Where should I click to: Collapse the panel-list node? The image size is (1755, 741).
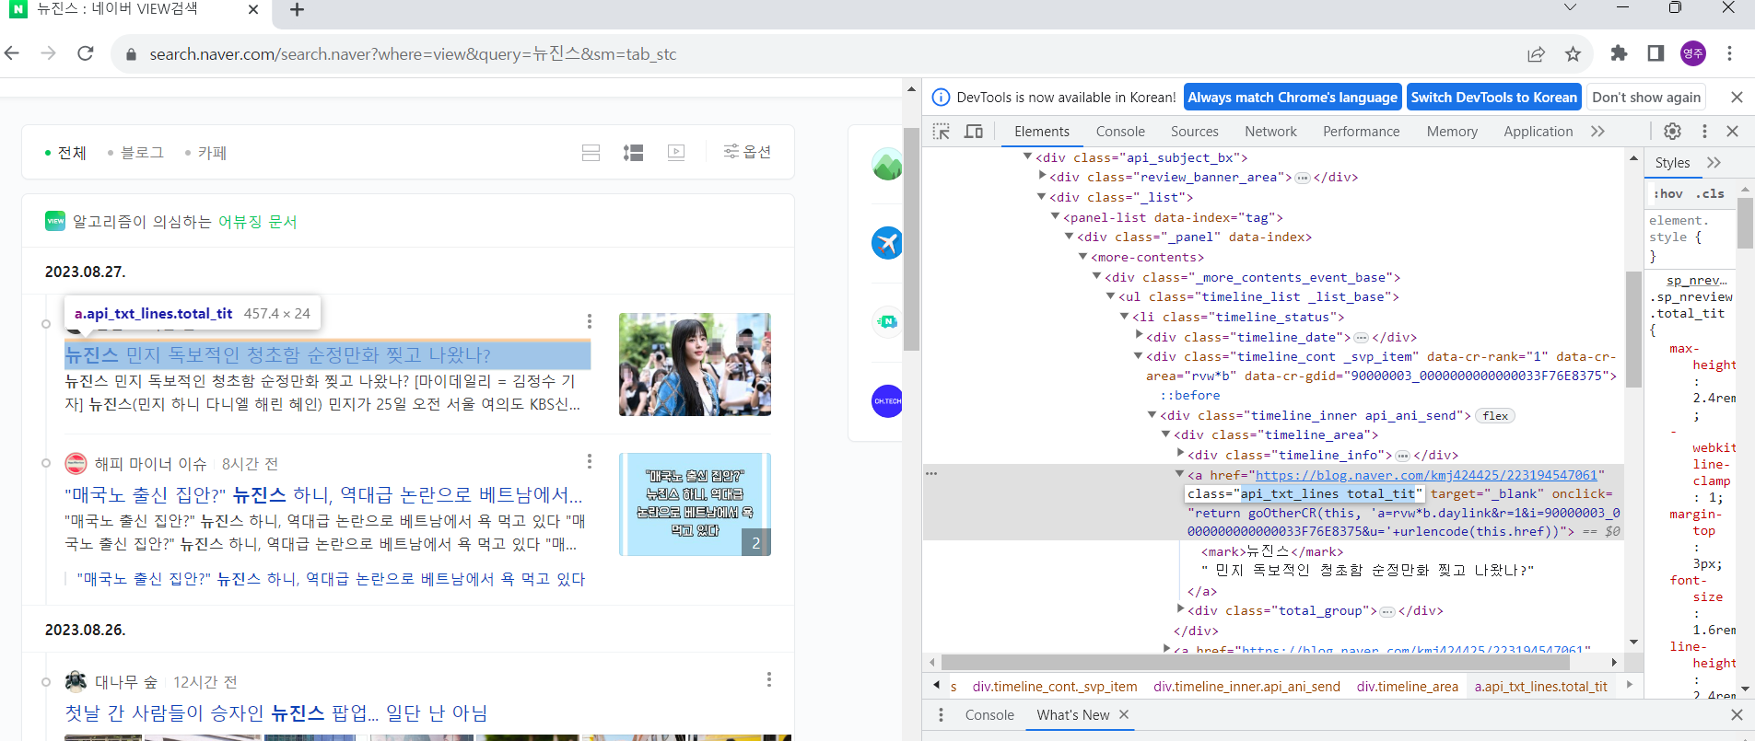click(x=1056, y=217)
